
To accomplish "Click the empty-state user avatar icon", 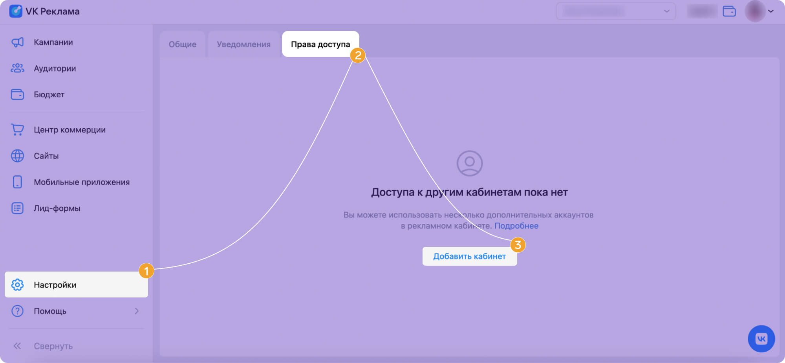I will pos(470,163).
